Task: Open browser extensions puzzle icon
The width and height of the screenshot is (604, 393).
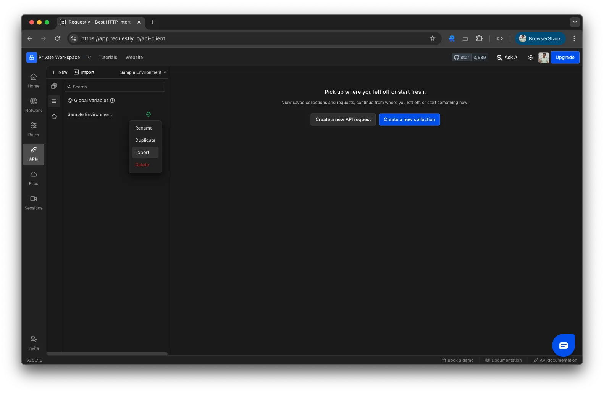Action: 479,38
